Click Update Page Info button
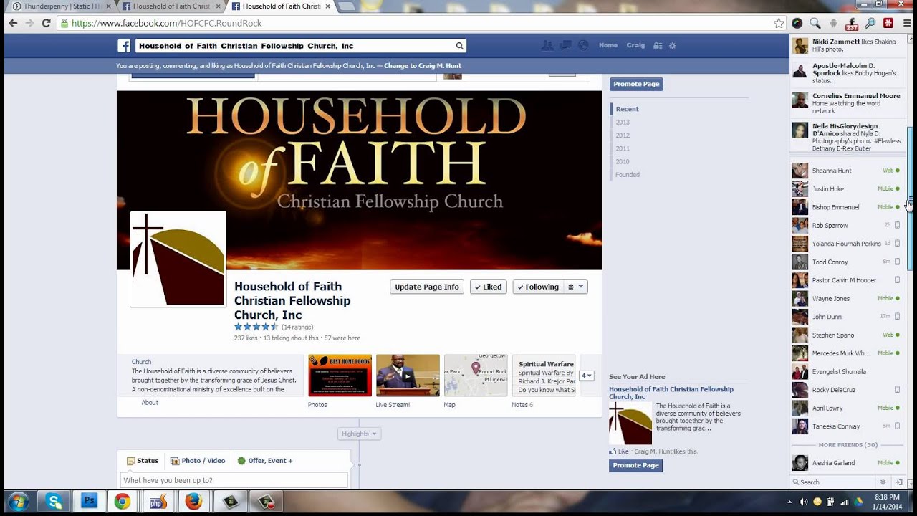This screenshot has width=917, height=516. [427, 287]
